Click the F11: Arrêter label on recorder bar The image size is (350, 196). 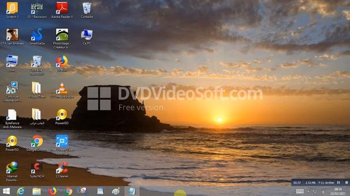pos(326,183)
